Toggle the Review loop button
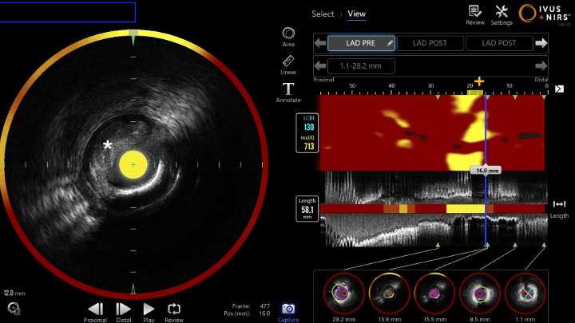The image size is (575, 323). 173,309
